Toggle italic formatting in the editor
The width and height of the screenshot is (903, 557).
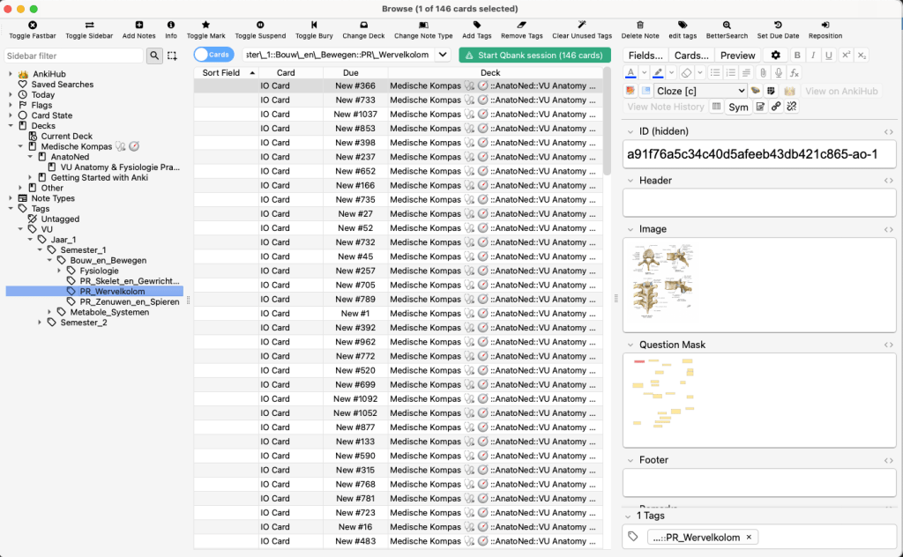pos(813,56)
